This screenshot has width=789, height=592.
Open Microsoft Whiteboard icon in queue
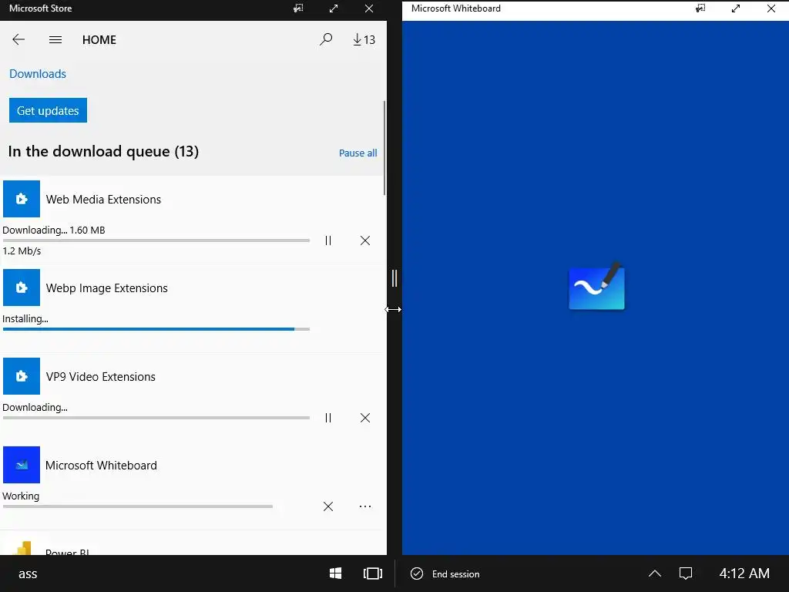(22, 465)
